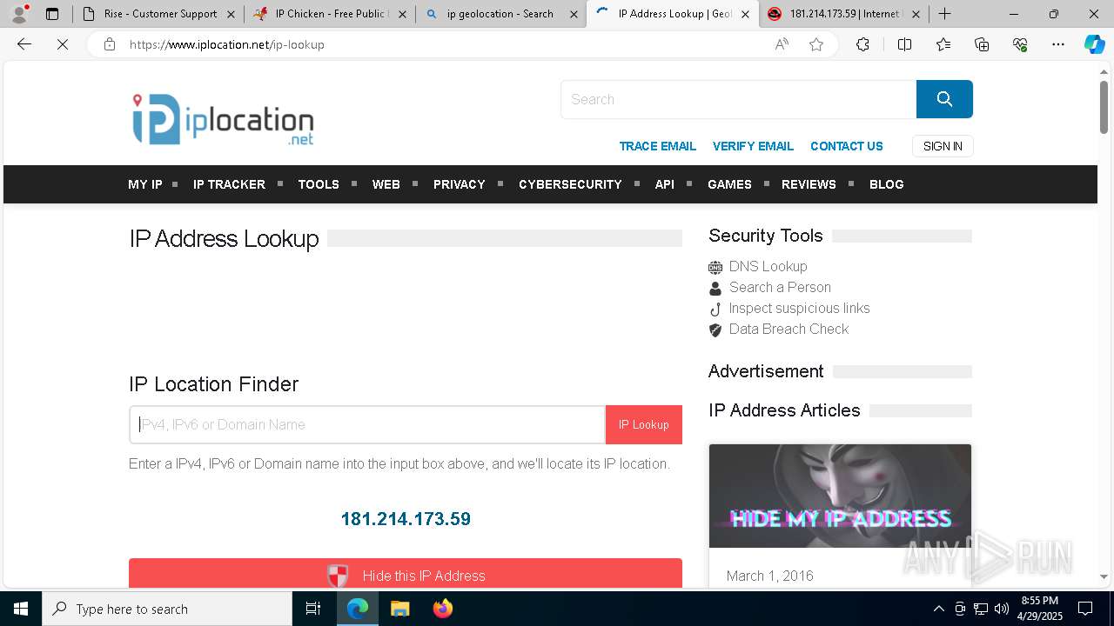Screen dimensions: 1114x626
Task: Open Task View icon on taskbar
Action: (x=313, y=609)
